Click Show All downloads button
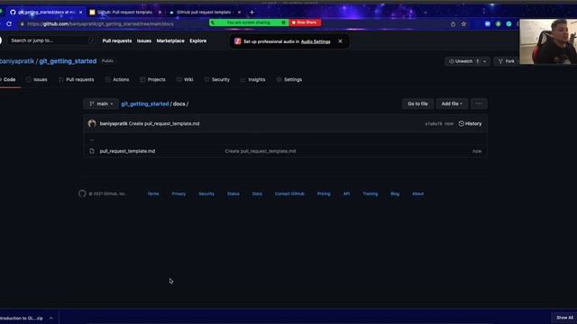 tap(564, 318)
